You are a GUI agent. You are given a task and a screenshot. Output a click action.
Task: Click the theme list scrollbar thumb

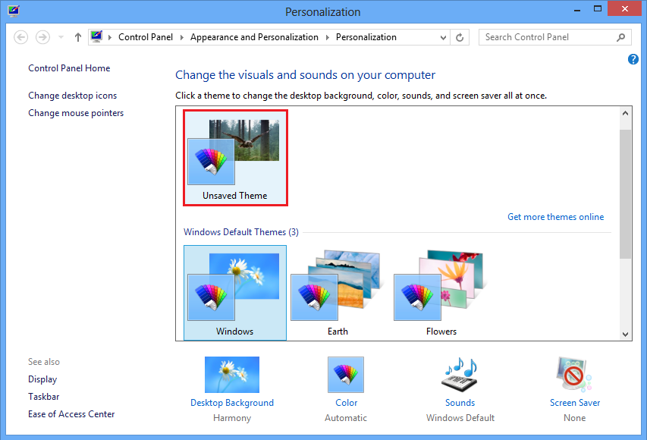click(x=626, y=194)
